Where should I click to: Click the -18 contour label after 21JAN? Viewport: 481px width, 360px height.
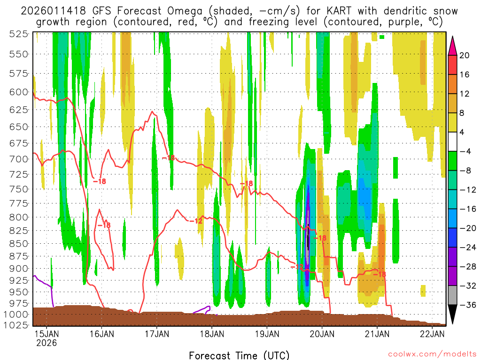click(x=380, y=275)
